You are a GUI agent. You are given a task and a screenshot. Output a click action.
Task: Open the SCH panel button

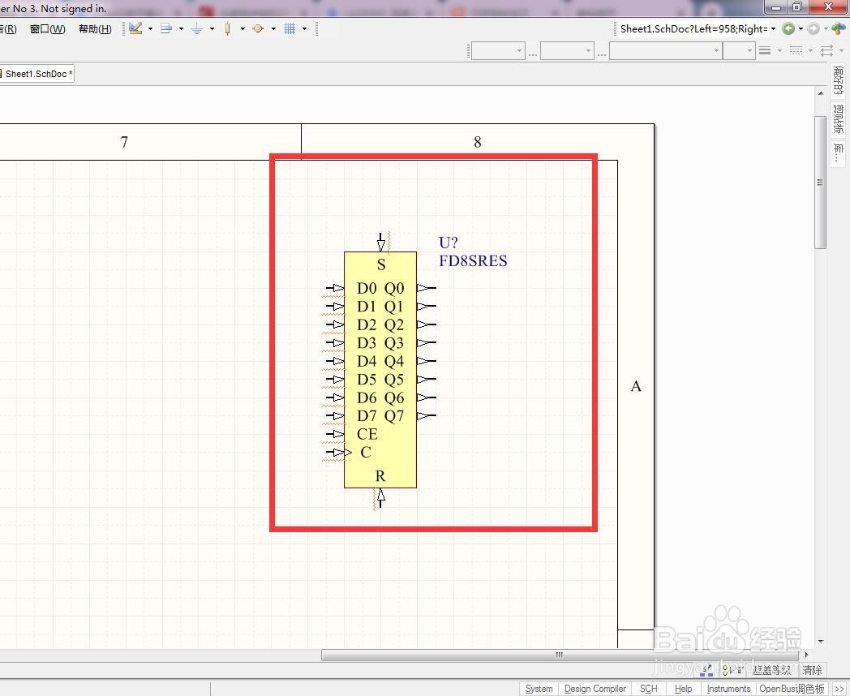tap(648, 689)
